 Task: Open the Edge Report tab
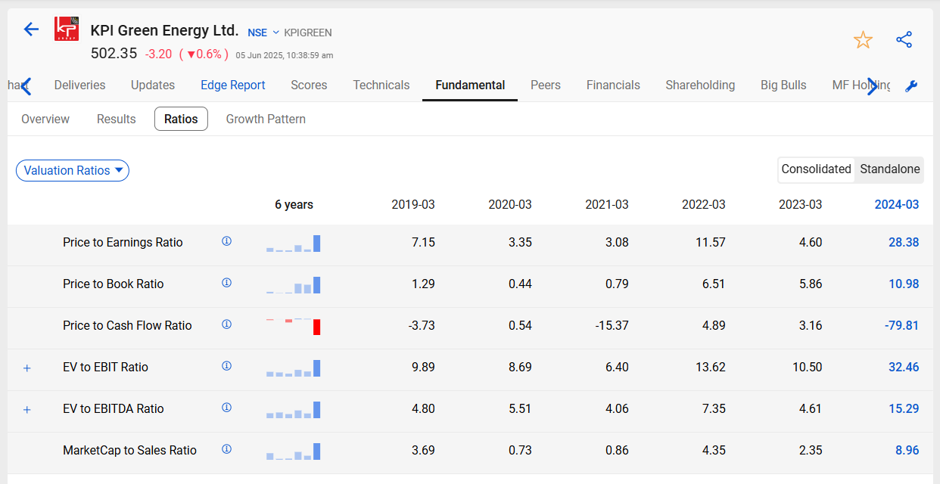233,85
